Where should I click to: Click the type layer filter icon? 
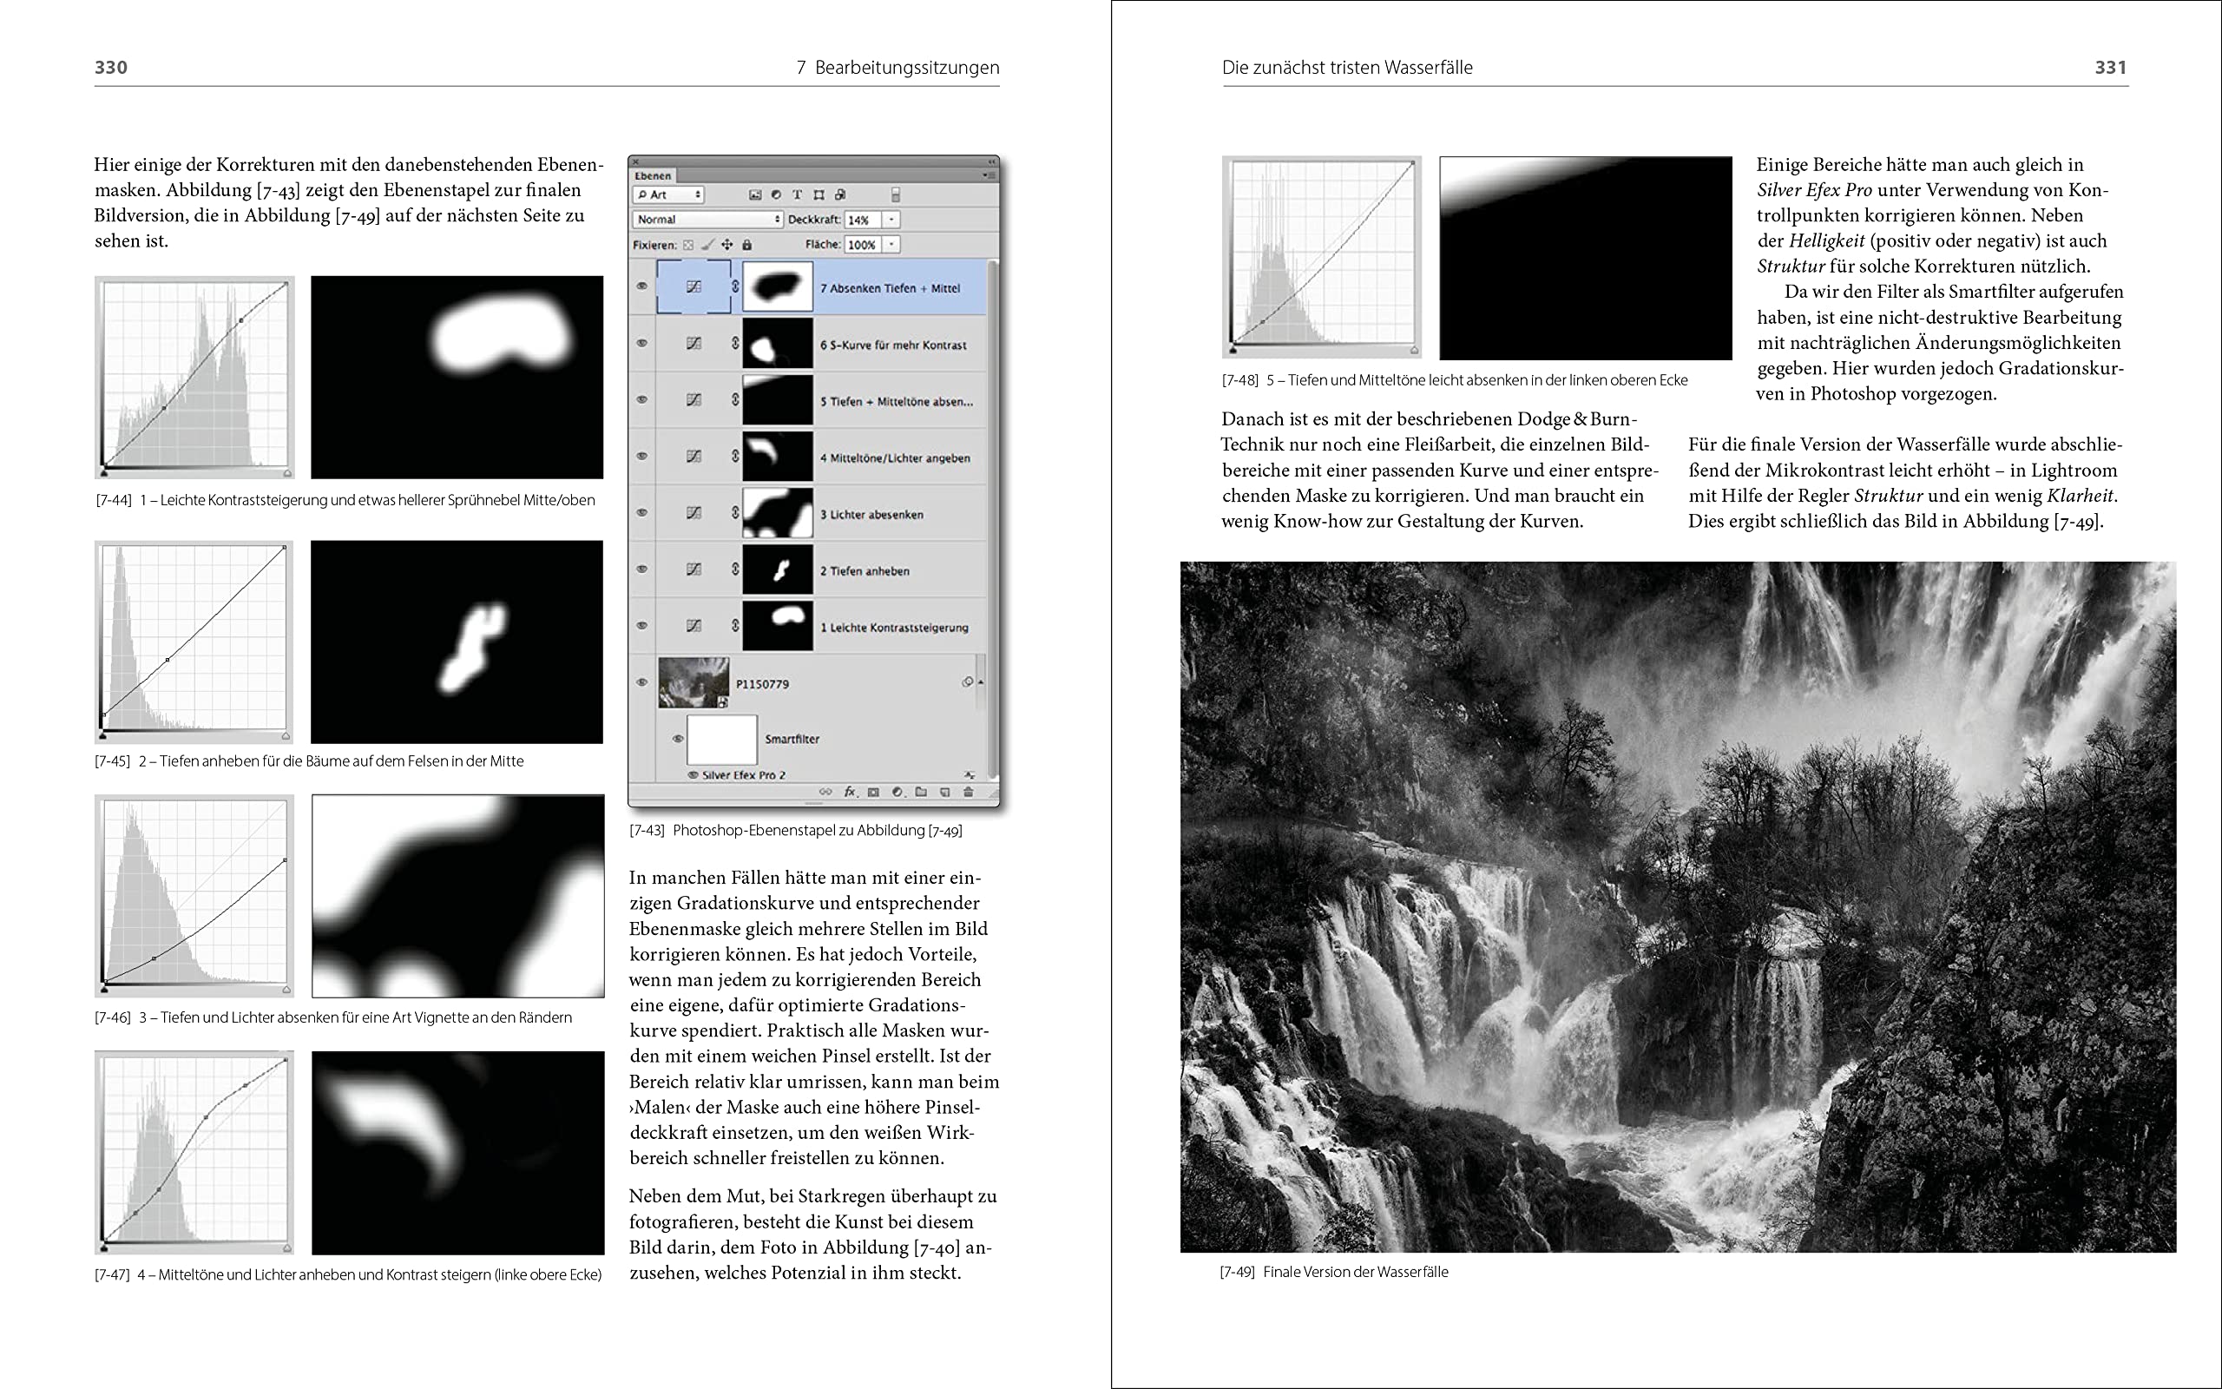point(798,194)
